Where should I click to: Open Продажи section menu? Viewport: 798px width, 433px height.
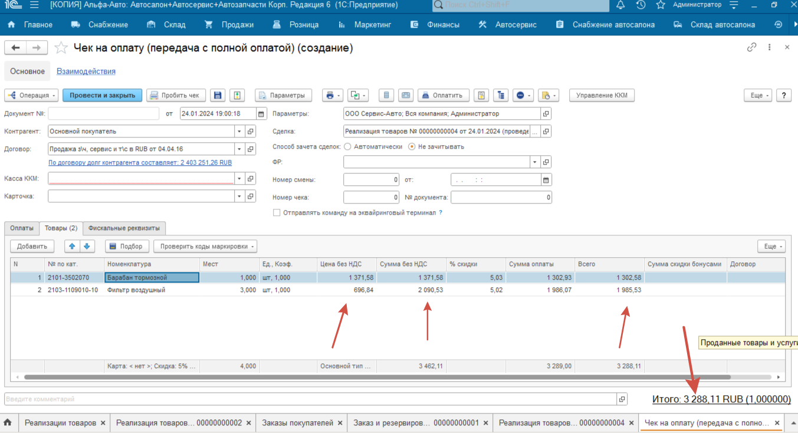coord(230,25)
